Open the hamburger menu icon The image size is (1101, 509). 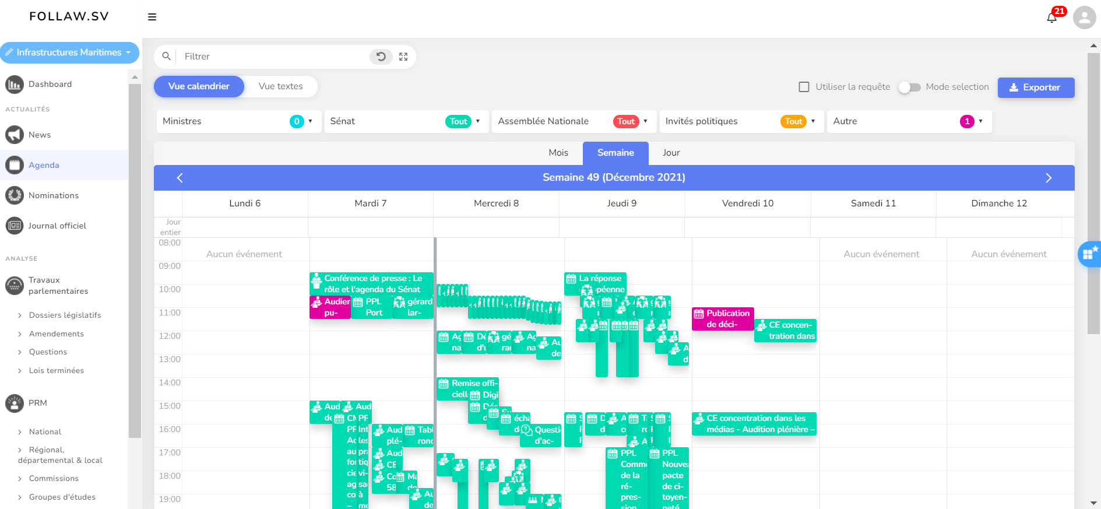pos(152,17)
